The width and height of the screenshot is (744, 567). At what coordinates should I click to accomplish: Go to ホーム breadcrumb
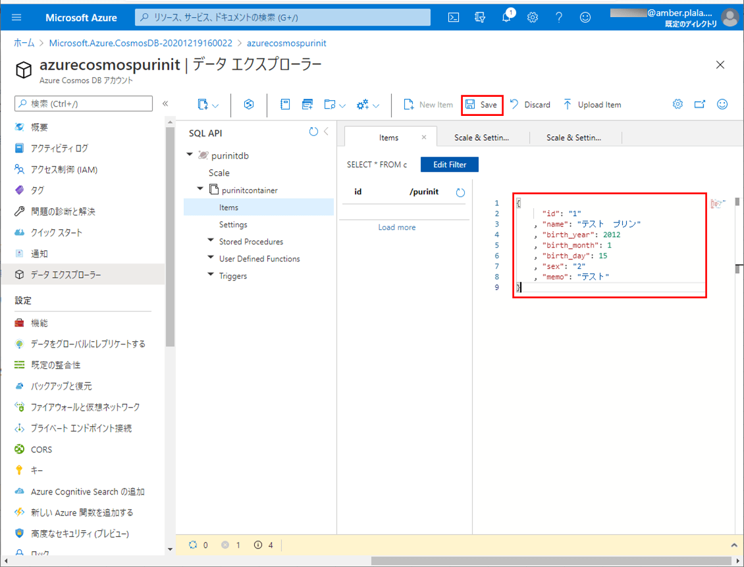click(24, 43)
